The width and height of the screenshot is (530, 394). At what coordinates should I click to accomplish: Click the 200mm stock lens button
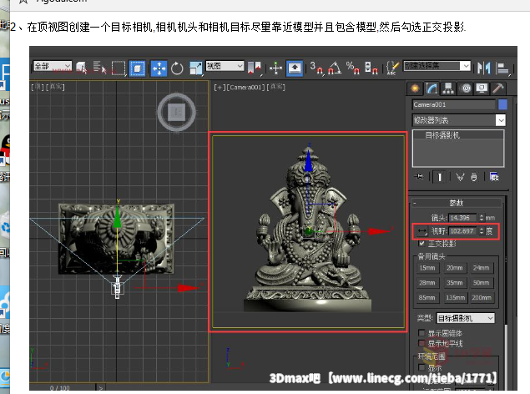pyautogui.click(x=481, y=298)
